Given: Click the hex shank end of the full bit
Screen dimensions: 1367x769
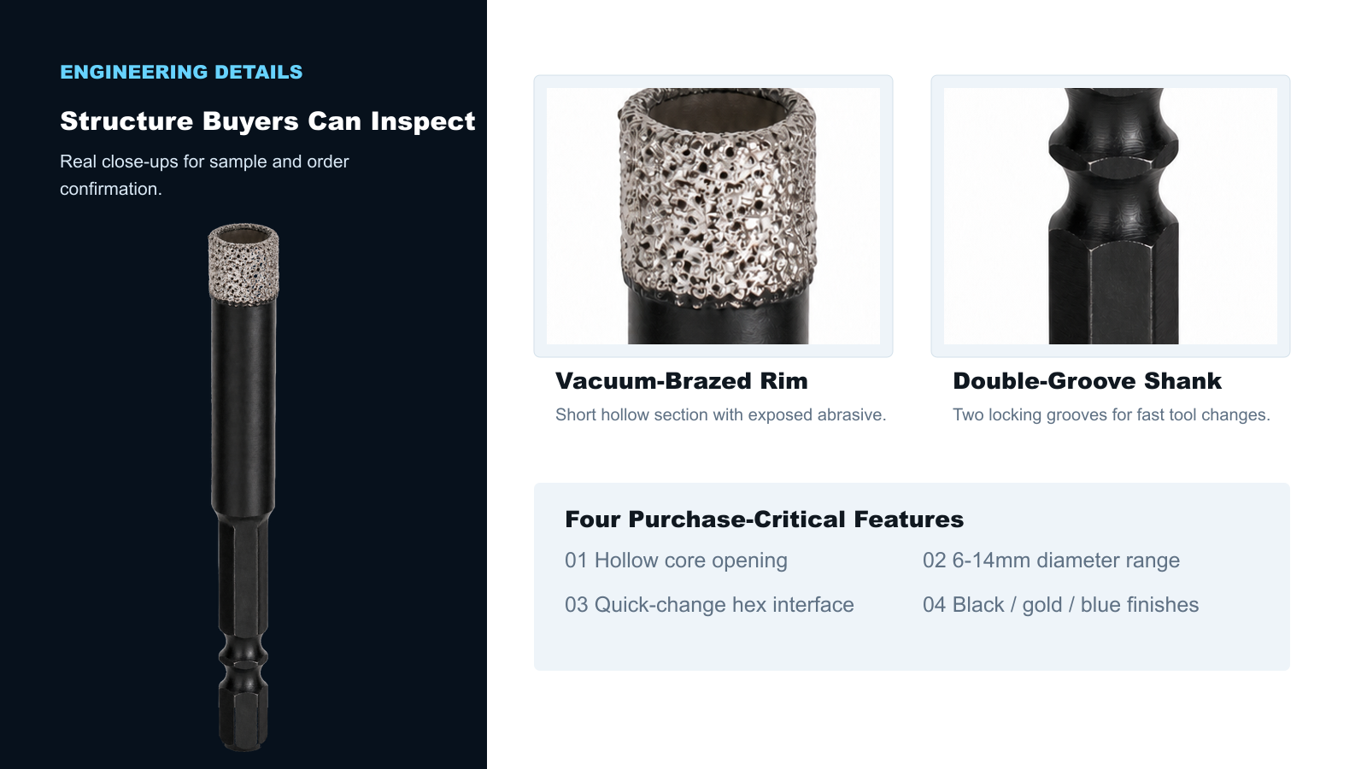Looking at the screenshot, I should [x=243, y=716].
